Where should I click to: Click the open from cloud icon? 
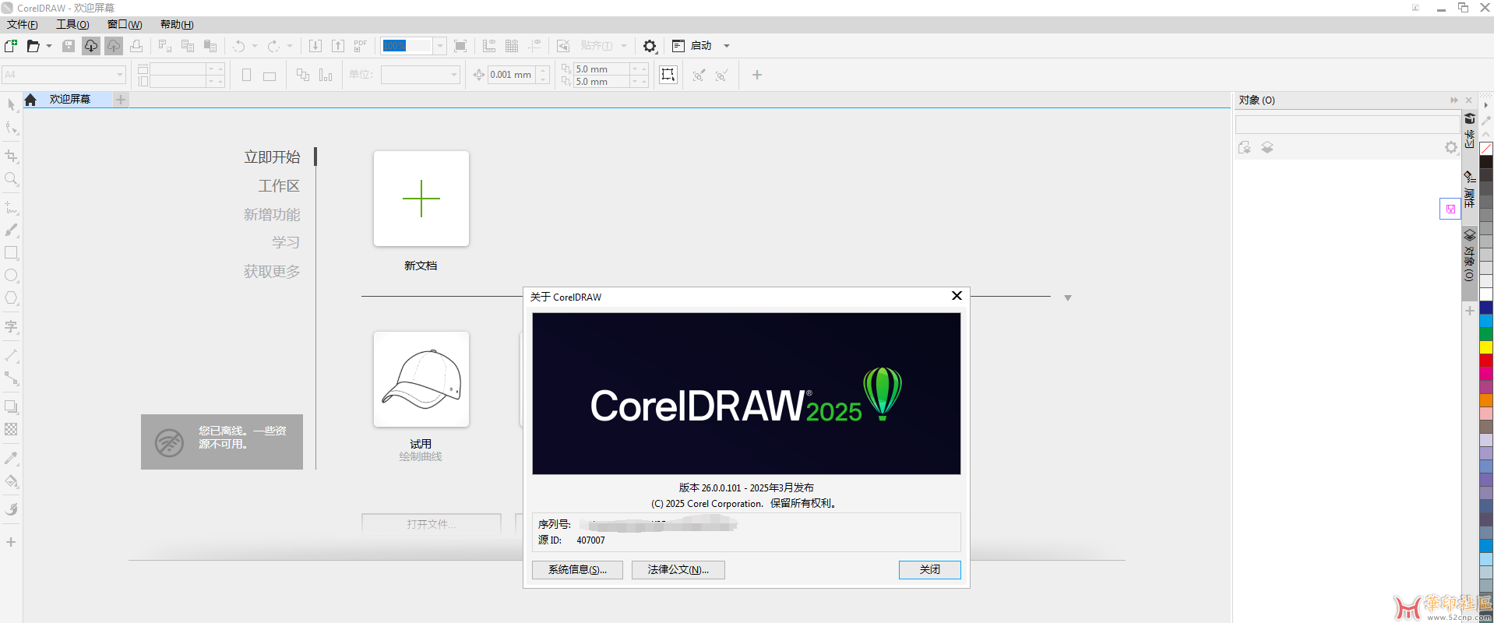click(x=91, y=46)
